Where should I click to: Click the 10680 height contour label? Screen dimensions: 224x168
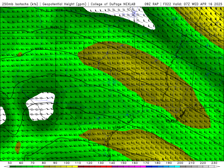[39, 49]
